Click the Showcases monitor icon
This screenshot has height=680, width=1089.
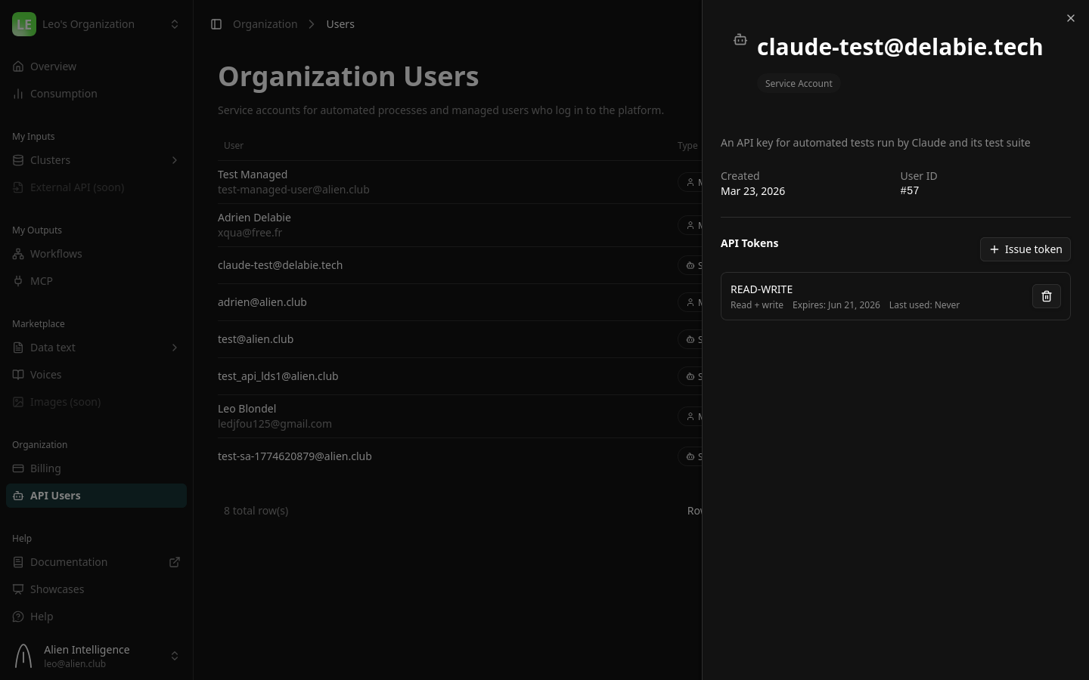pos(18,589)
